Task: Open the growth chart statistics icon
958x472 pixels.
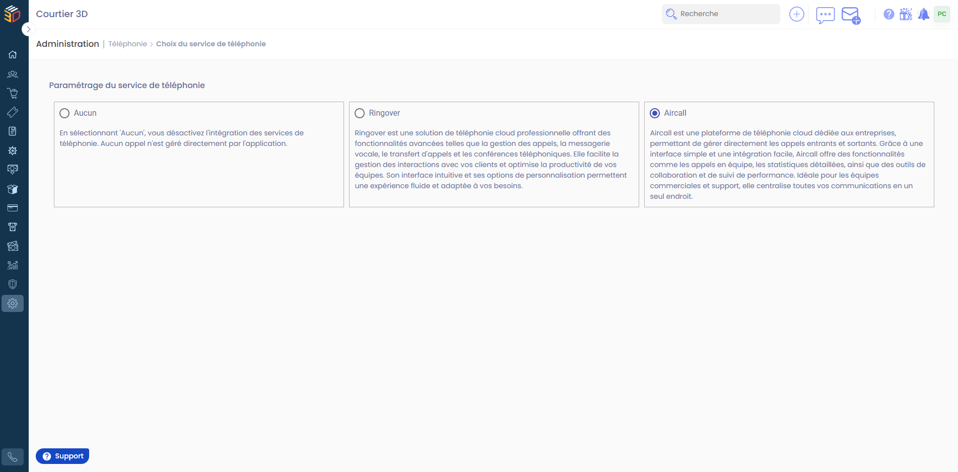Action: [x=13, y=265]
